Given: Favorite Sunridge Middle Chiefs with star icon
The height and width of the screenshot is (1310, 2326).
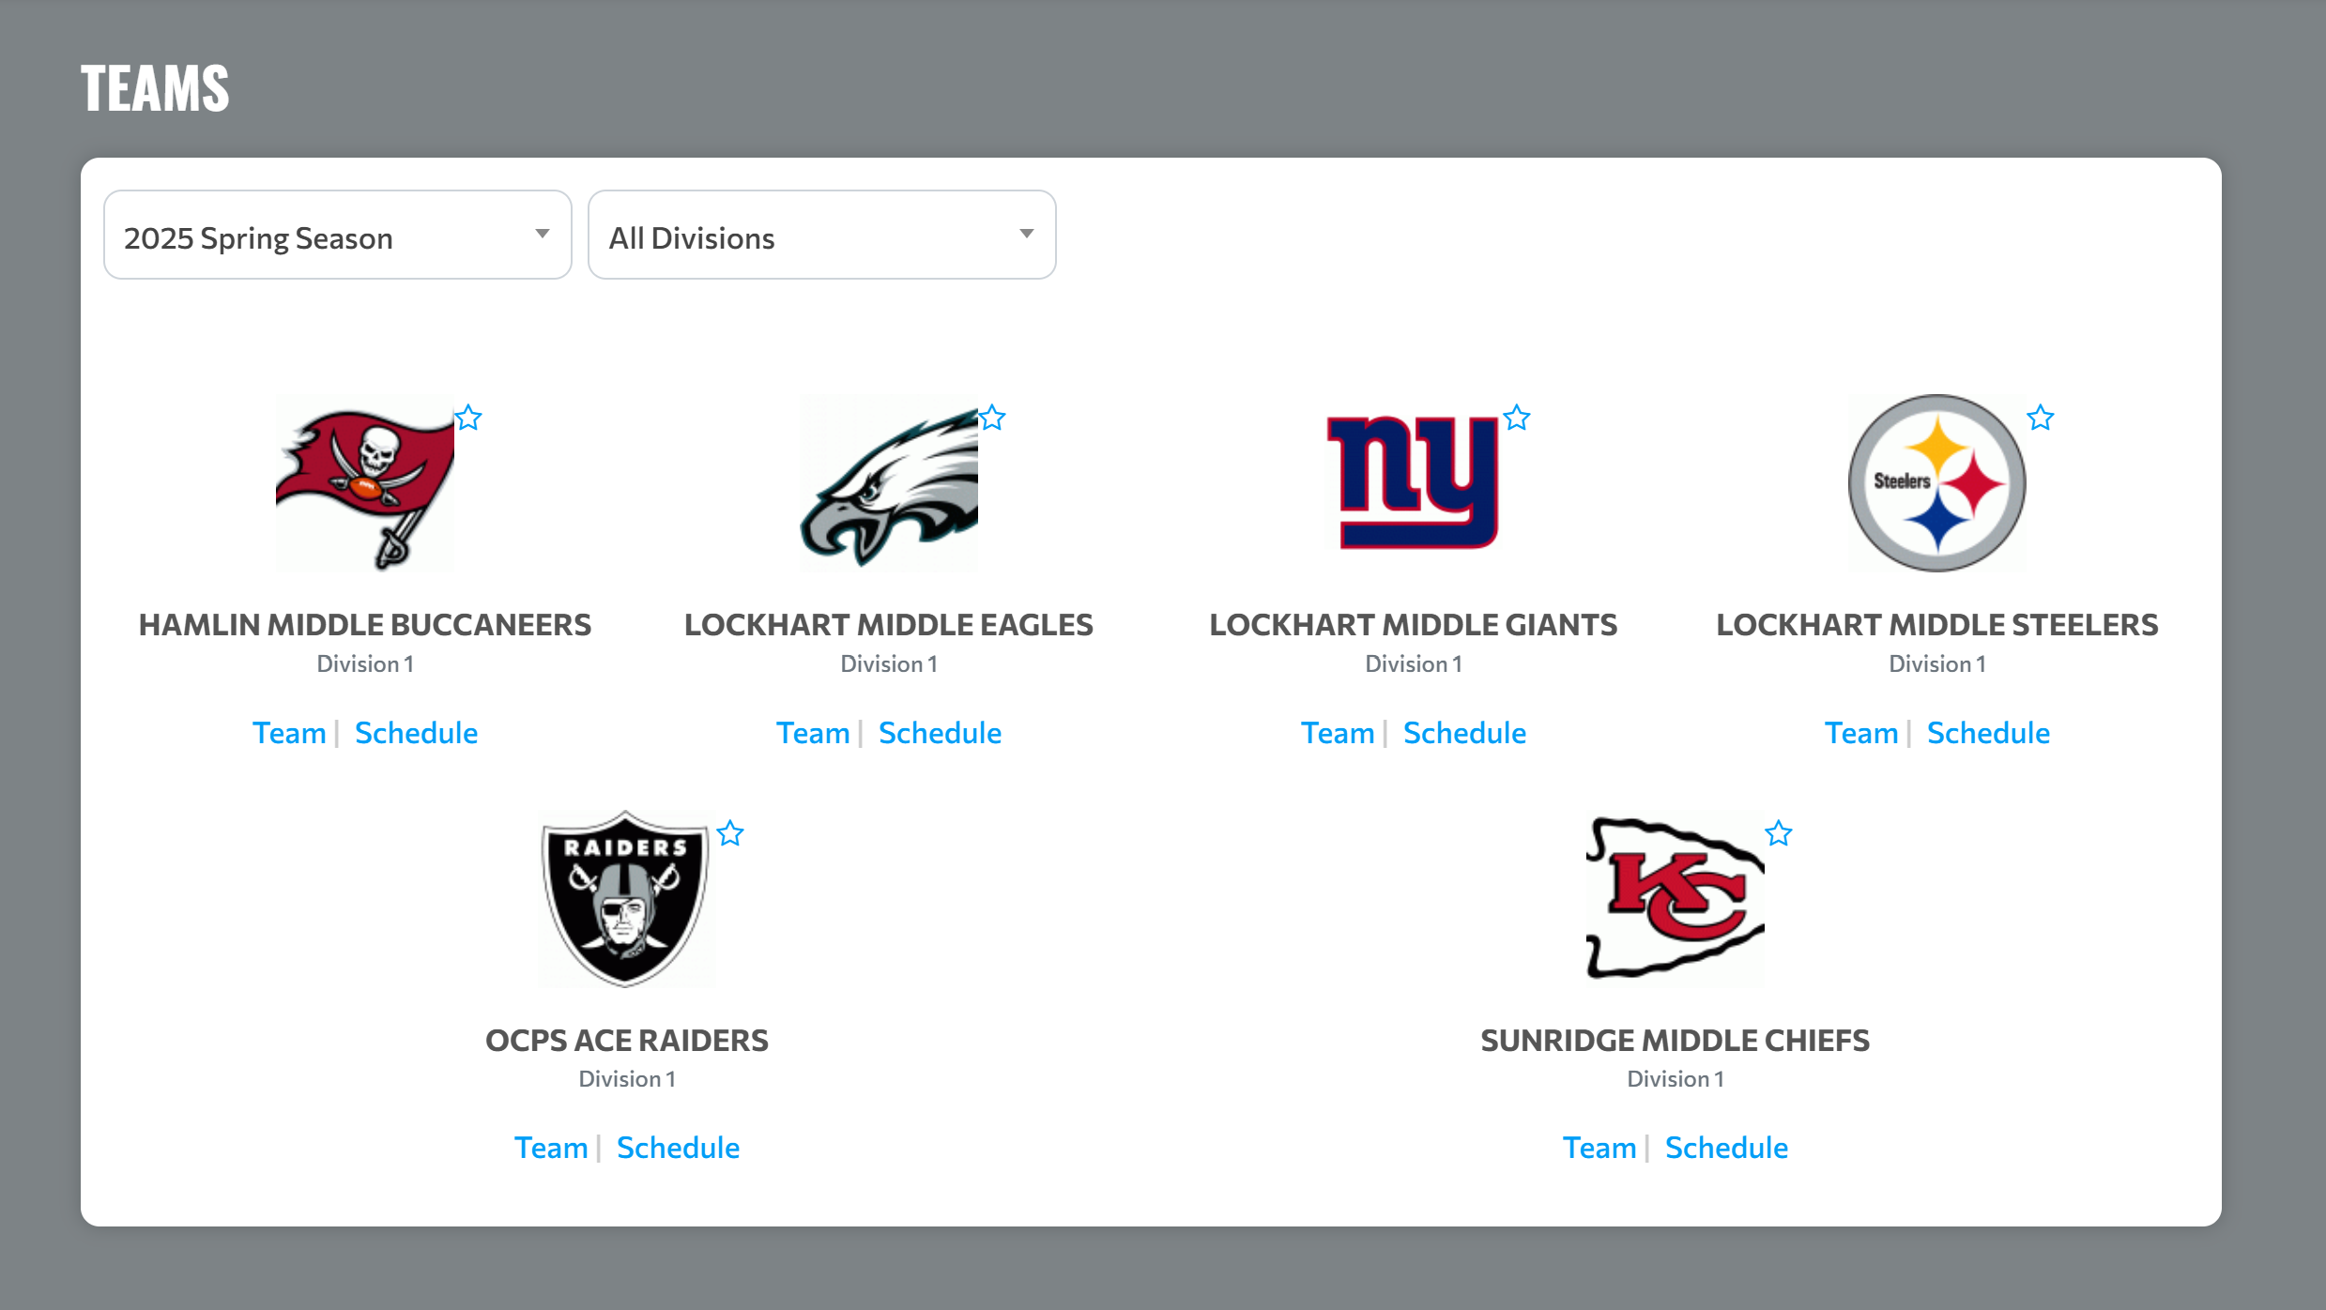Looking at the screenshot, I should [1779, 833].
